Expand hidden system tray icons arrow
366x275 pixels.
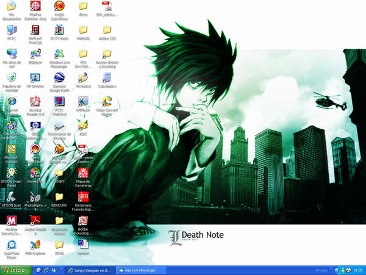[x=337, y=270]
